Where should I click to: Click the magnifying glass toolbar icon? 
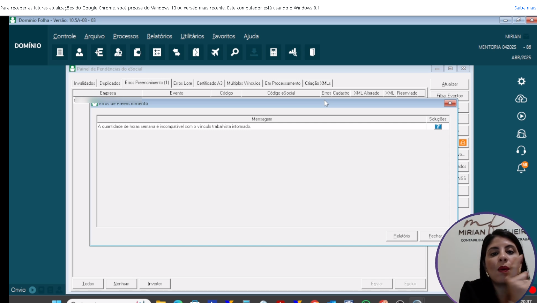point(235,52)
